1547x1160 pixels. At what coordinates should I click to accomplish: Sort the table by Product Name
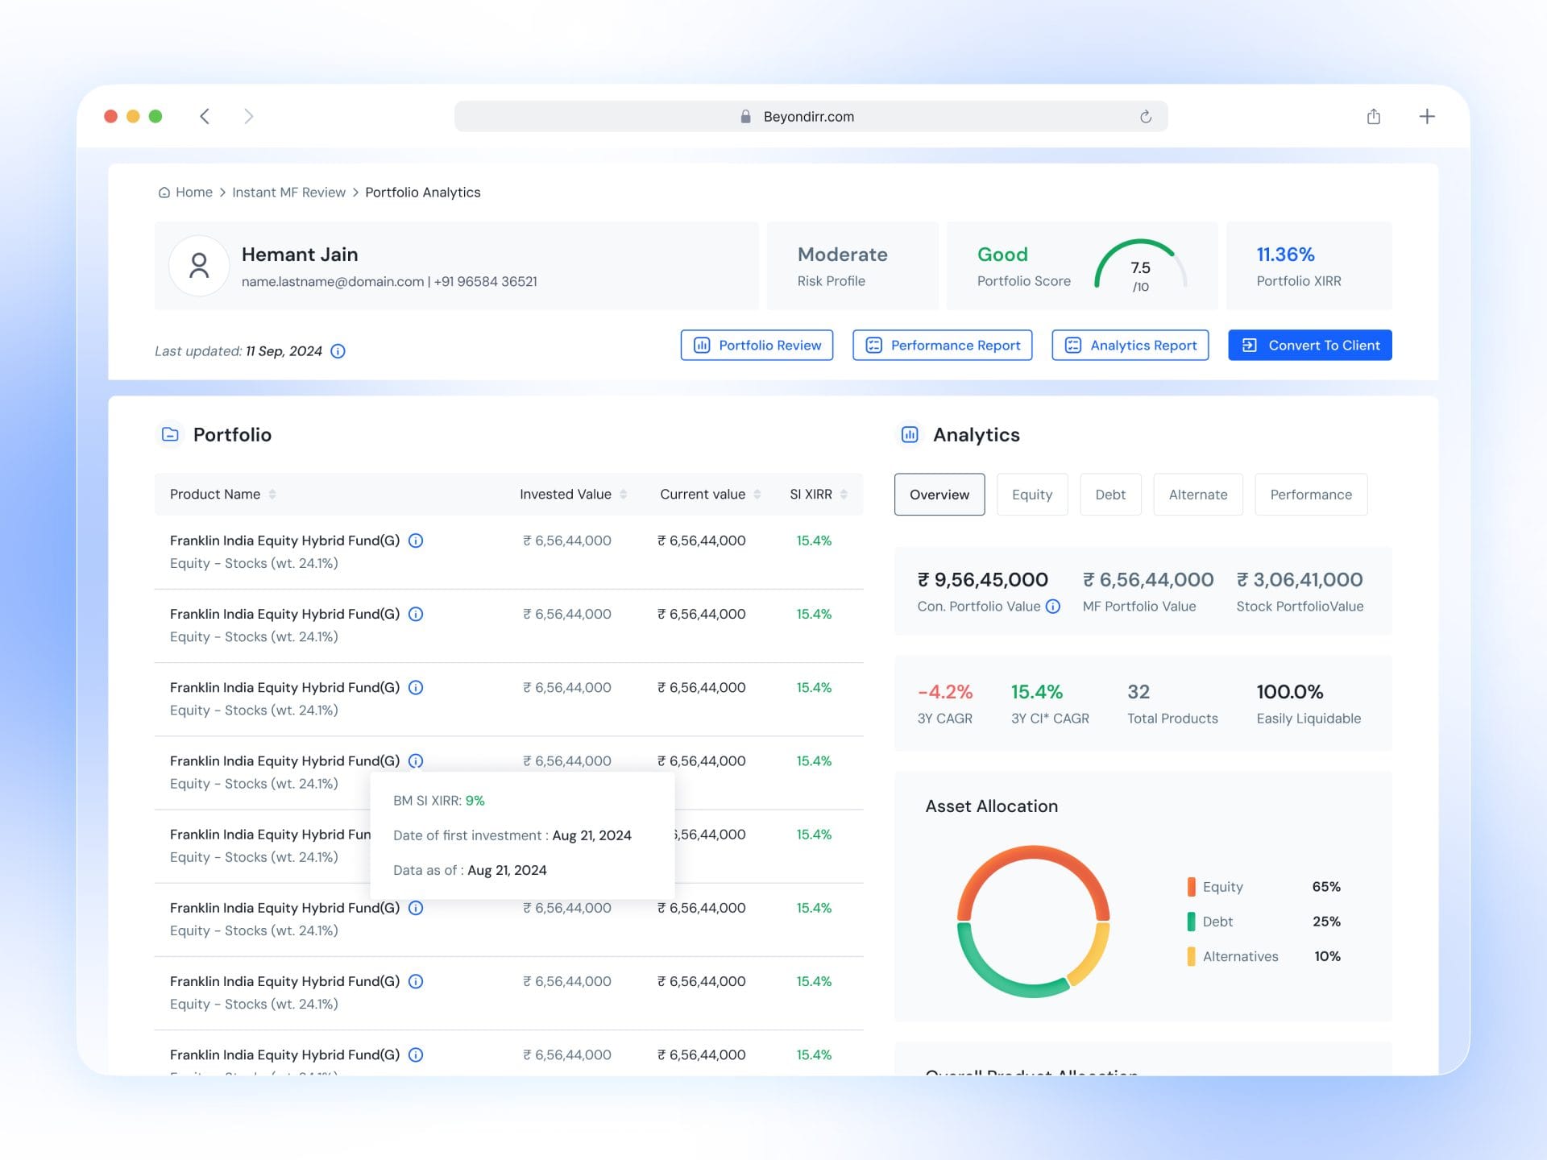pos(272,495)
